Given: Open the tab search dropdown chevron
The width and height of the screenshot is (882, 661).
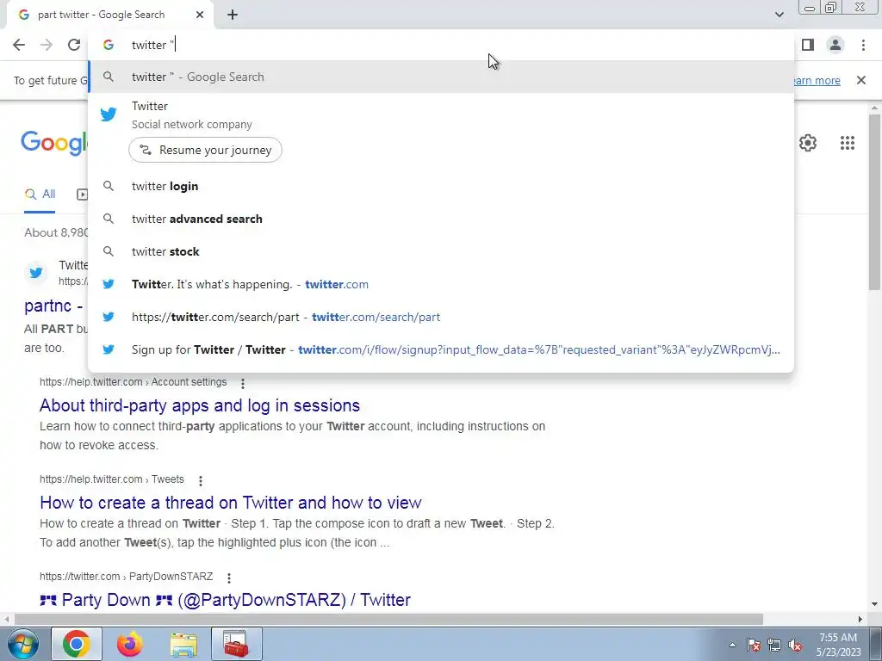Looking at the screenshot, I should pyautogui.click(x=779, y=15).
